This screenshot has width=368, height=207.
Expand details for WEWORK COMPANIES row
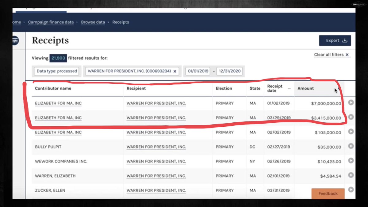tap(351, 160)
